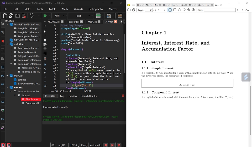The image size is (252, 147).
Task: Toggle single page layout in SumatraPDF
Action: click(175, 10)
